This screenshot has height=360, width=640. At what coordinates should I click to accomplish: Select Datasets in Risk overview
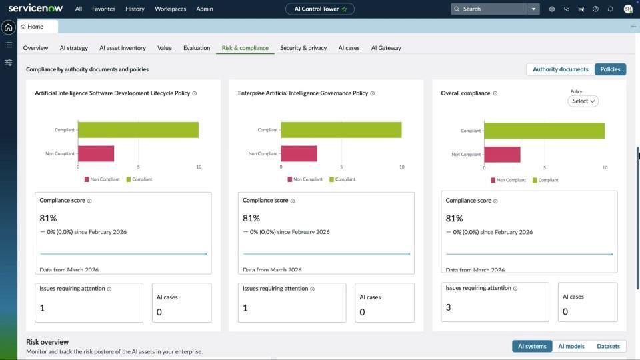tap(608, 346)
